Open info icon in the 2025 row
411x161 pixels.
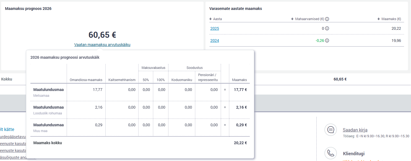pos(327,28)
